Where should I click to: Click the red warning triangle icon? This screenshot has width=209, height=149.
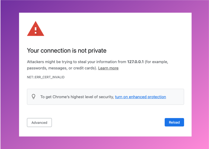(36, 28)
